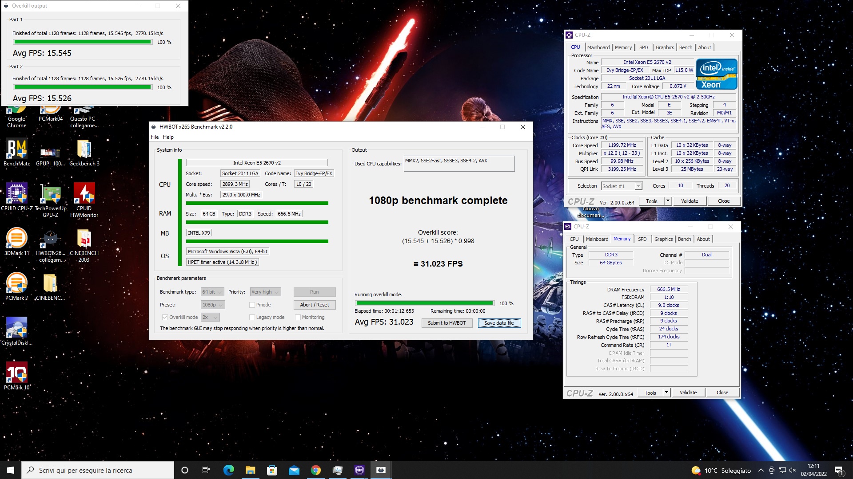
Task: Open Windows Start menu
Action: click(11, 470)
